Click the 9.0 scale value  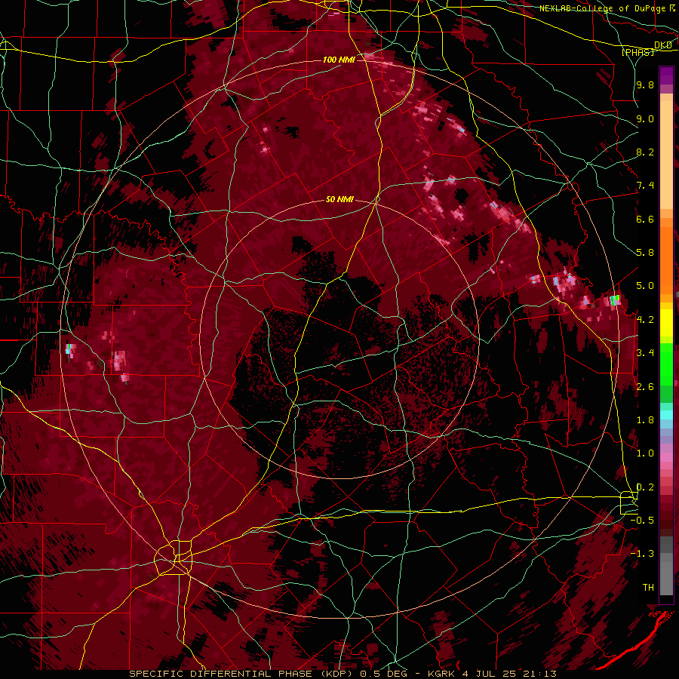point(645,118)
